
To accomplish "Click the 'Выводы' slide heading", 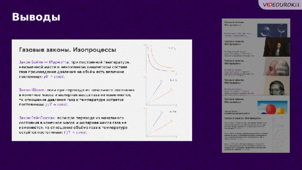I will tap(36, 17).
